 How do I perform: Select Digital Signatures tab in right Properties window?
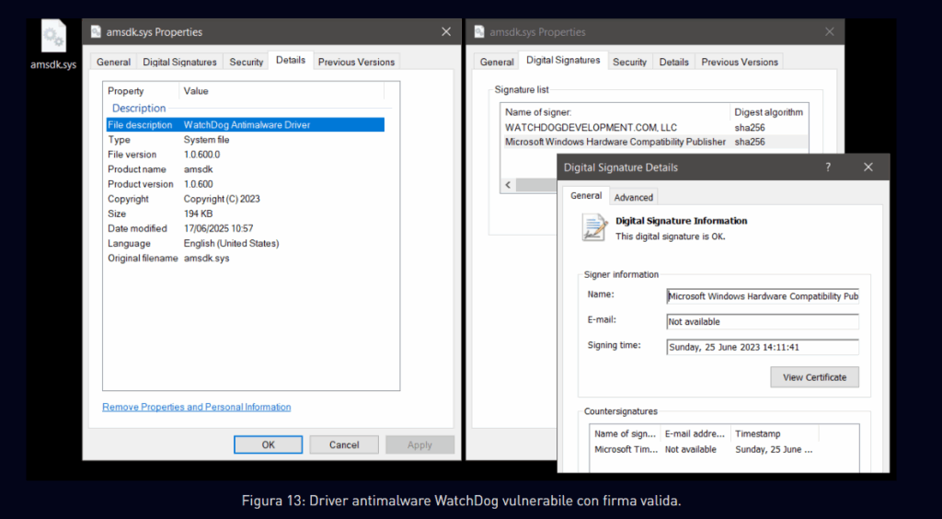(564, 60)
